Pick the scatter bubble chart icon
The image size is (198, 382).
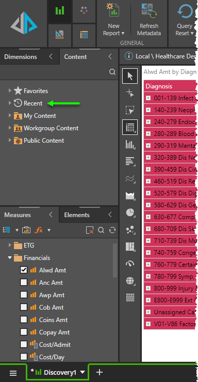point(130,230)
